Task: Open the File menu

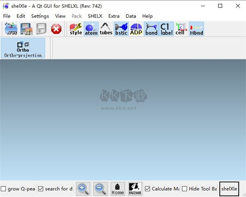Action: pyautogui.click(x=7, y=16)
